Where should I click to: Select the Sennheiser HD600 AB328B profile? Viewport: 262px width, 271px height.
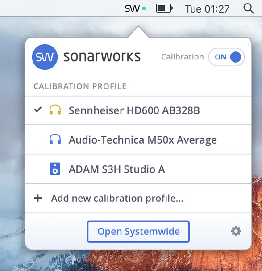coord(138,110)
